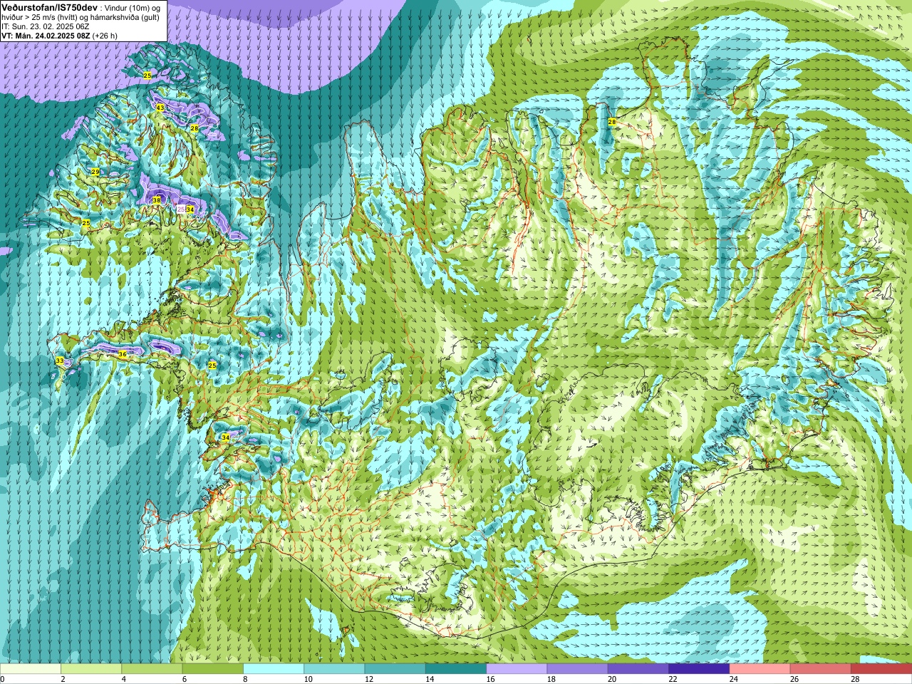Click the 'hviður > 25 m/s (hvítt)' line
Screen dimensions: 912x684
[x=40, y=17]
